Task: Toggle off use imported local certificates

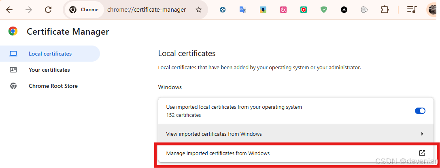Action: point(420,111)
